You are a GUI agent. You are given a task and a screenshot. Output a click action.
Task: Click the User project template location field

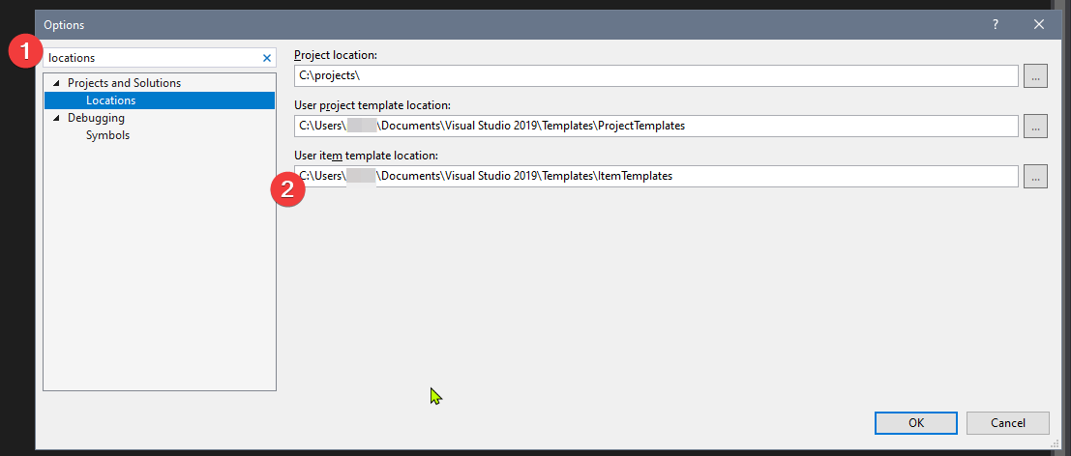tap(656, 126)
